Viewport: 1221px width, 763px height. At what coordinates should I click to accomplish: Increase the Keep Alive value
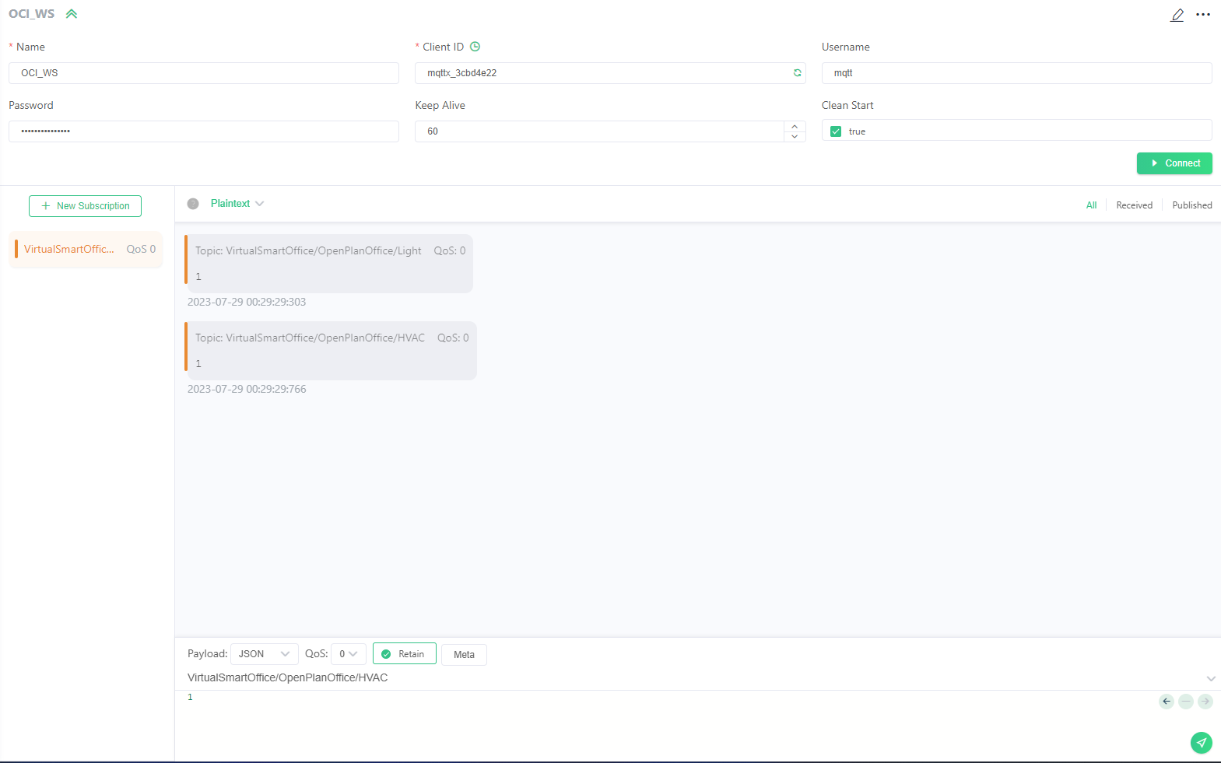(x=795, y=127)
